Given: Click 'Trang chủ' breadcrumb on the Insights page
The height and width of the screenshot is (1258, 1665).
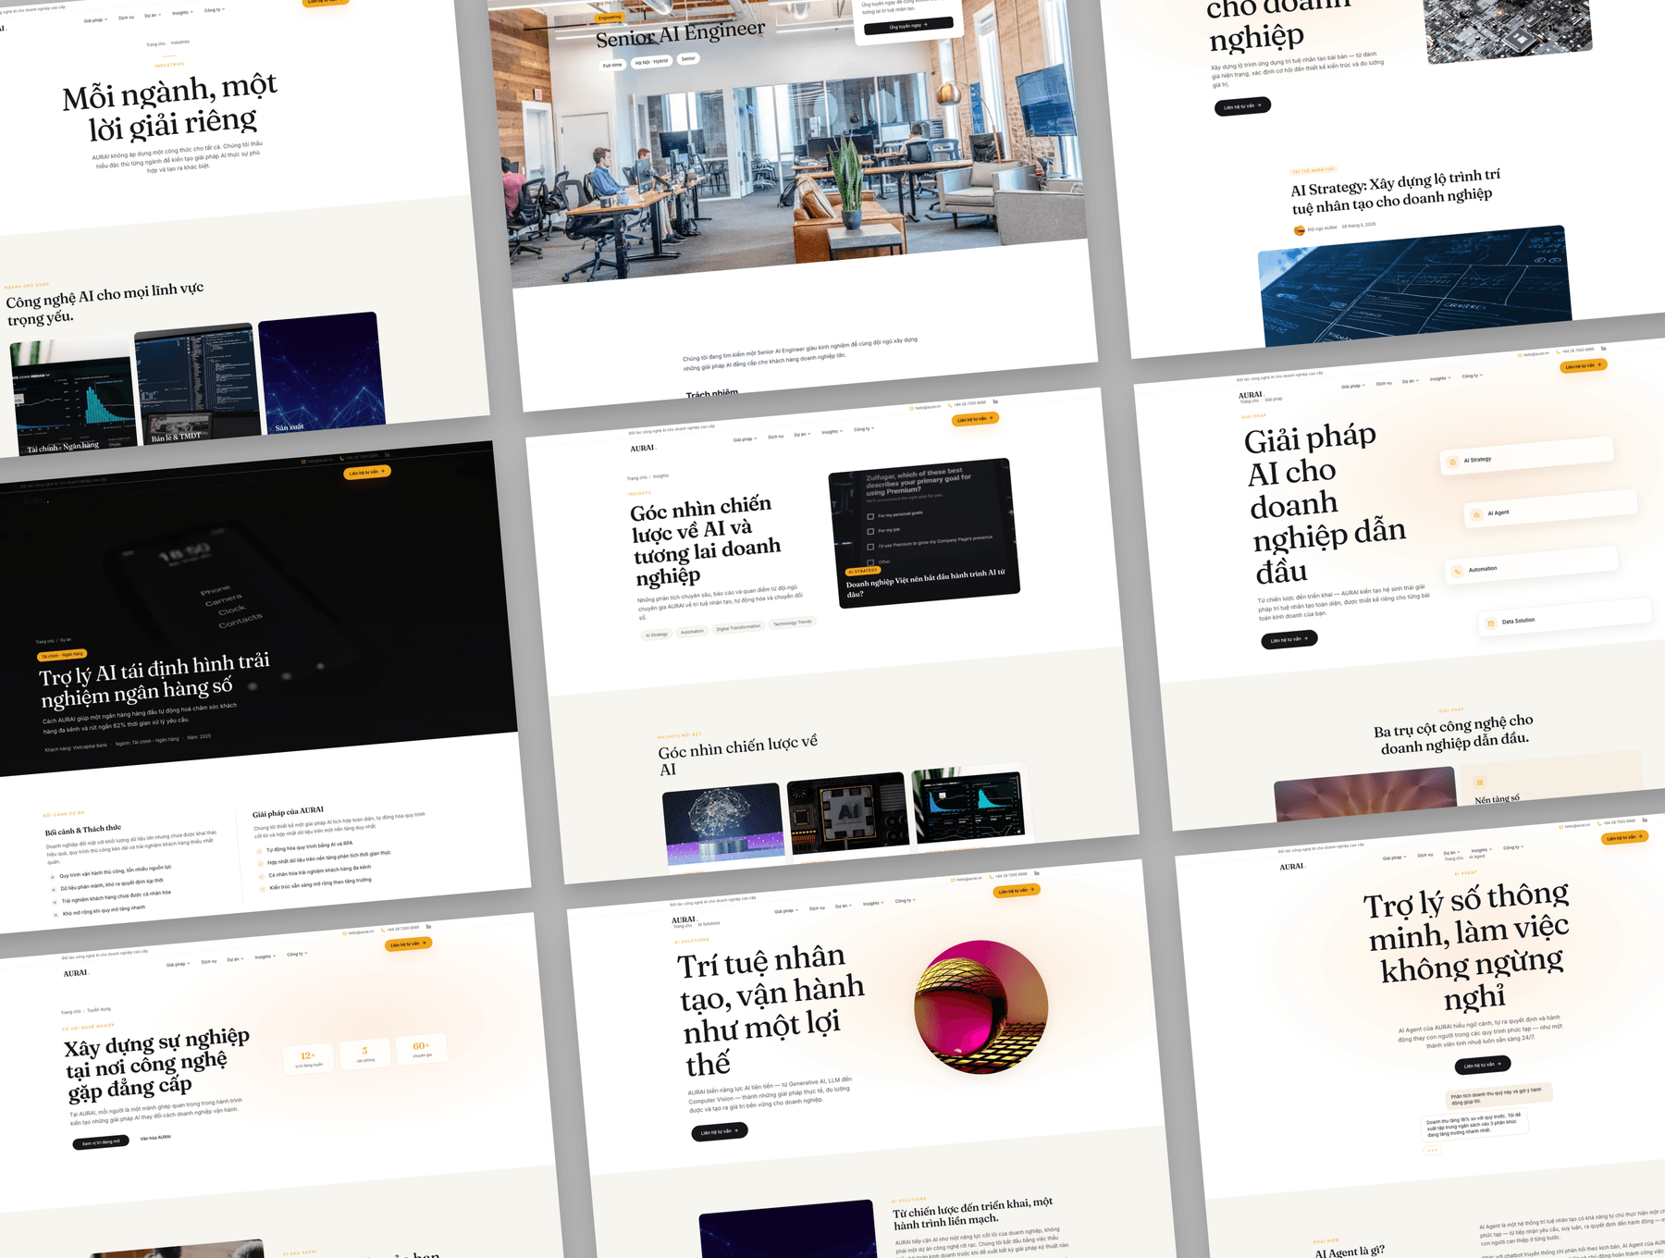Looking at the screenshot, I should click(638, 478).
